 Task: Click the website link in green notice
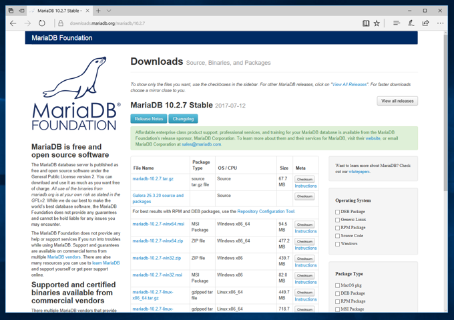point(373,138)
